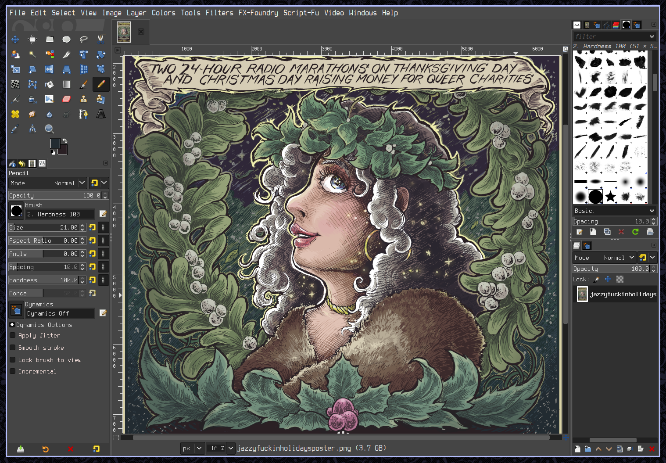Expand Dynamics Options section
Image resolution: width=666 pixels, height=463 pixels.
click(12, 325)
